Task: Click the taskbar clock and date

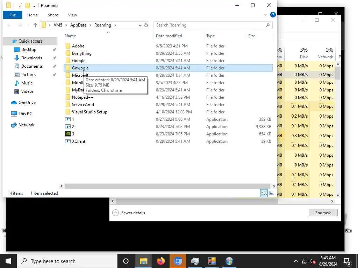Action: pyautogui.click(x=328, y=261)
